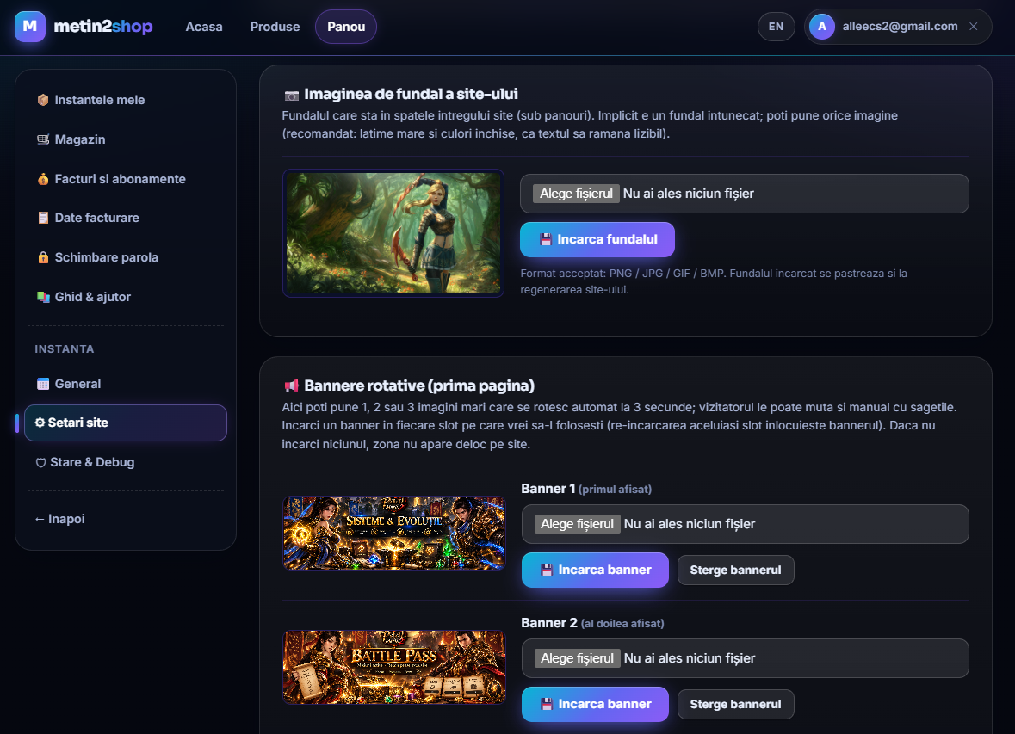Screen dimensions: 1015x734
Task: Switch language with the EN button
Action: tap(776, 27)
